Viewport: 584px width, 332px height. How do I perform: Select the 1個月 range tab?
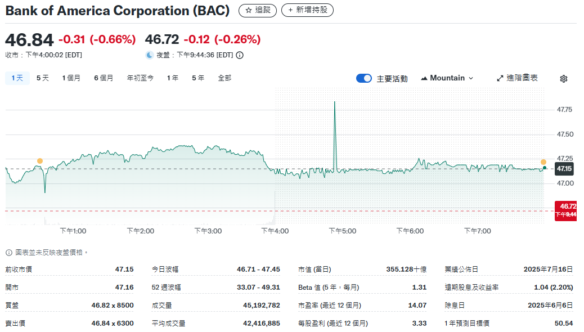71,78
